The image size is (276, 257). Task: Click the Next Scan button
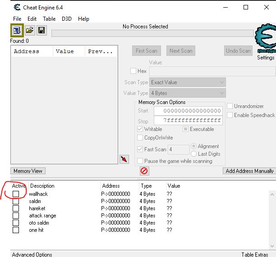pos(181,51)
